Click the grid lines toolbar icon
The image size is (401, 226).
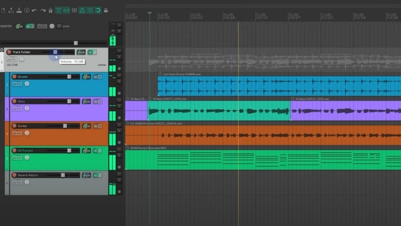[90, 10]
